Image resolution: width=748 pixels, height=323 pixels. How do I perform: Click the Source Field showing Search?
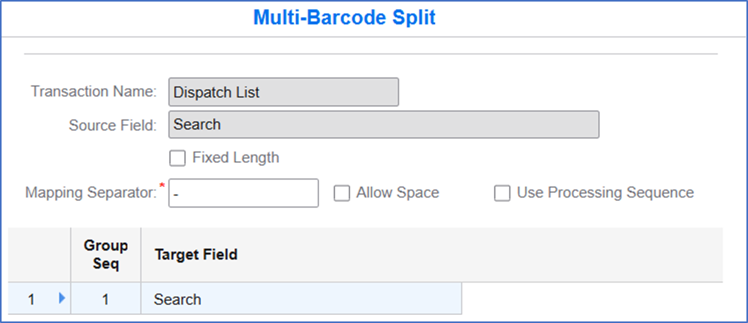click(383, 124)
